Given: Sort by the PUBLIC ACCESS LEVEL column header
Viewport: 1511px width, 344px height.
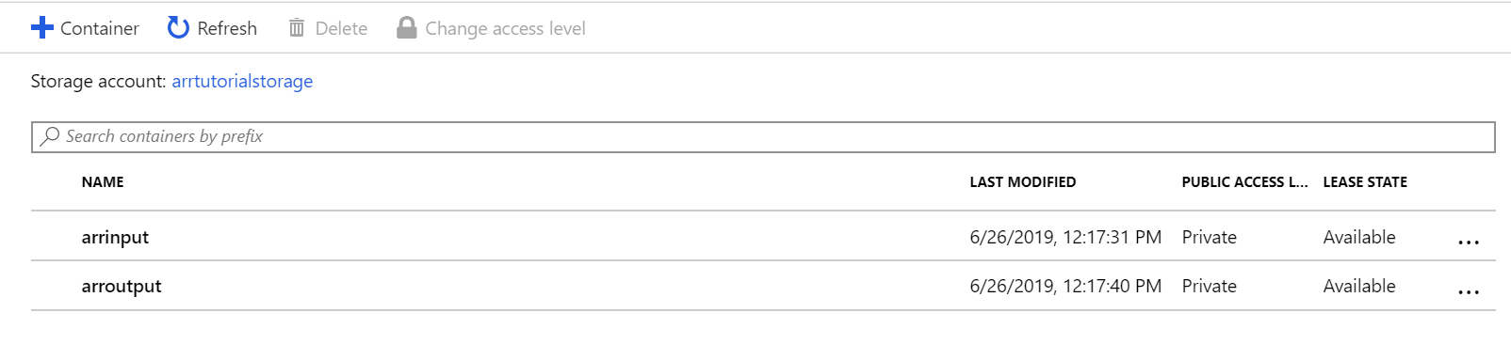Looking at the screenshot, I should coord(1244,182).
